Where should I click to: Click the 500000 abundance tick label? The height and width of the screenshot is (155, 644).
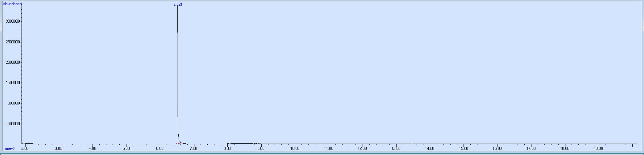[x=14, y=124]
